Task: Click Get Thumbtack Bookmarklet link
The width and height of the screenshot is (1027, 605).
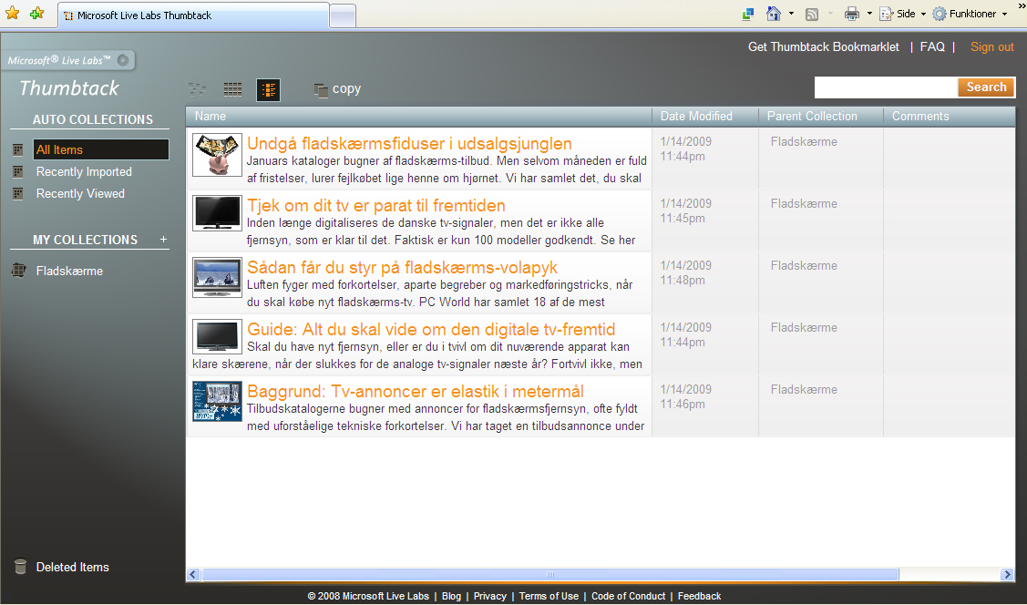Action: [824, 47]
